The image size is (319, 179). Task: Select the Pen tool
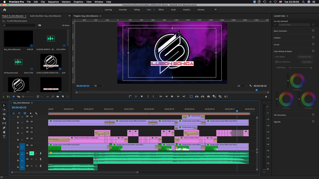(x=4, y=128)
